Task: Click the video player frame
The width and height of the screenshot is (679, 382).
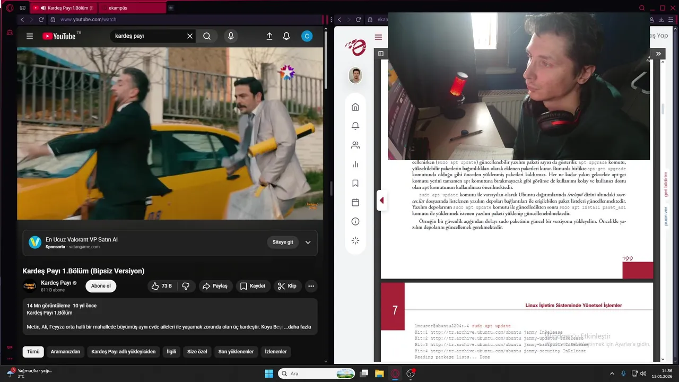Action: pyautogui.click(x=170, y=133)
